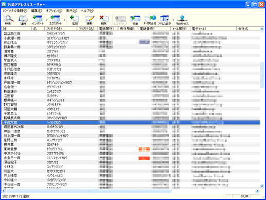Expand the アドレス表示 dropdown arrow

point(174,20)
